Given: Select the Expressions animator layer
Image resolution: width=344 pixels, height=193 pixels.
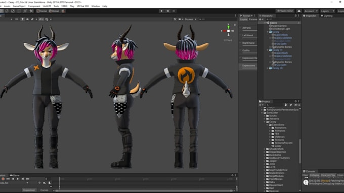Looking at the screenshot, I should click(x=248, y=66).
